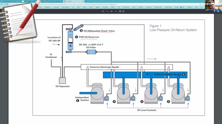Click the zoom magnifier icon in address bar
Viewport: 222px width, 124px height.
tap(200, 4)
